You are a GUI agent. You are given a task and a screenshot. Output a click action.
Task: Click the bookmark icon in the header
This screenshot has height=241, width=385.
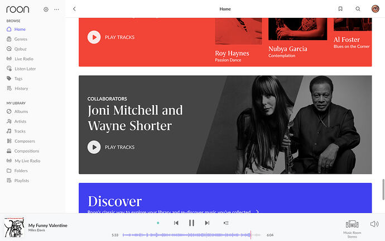(x=340, y=9)
